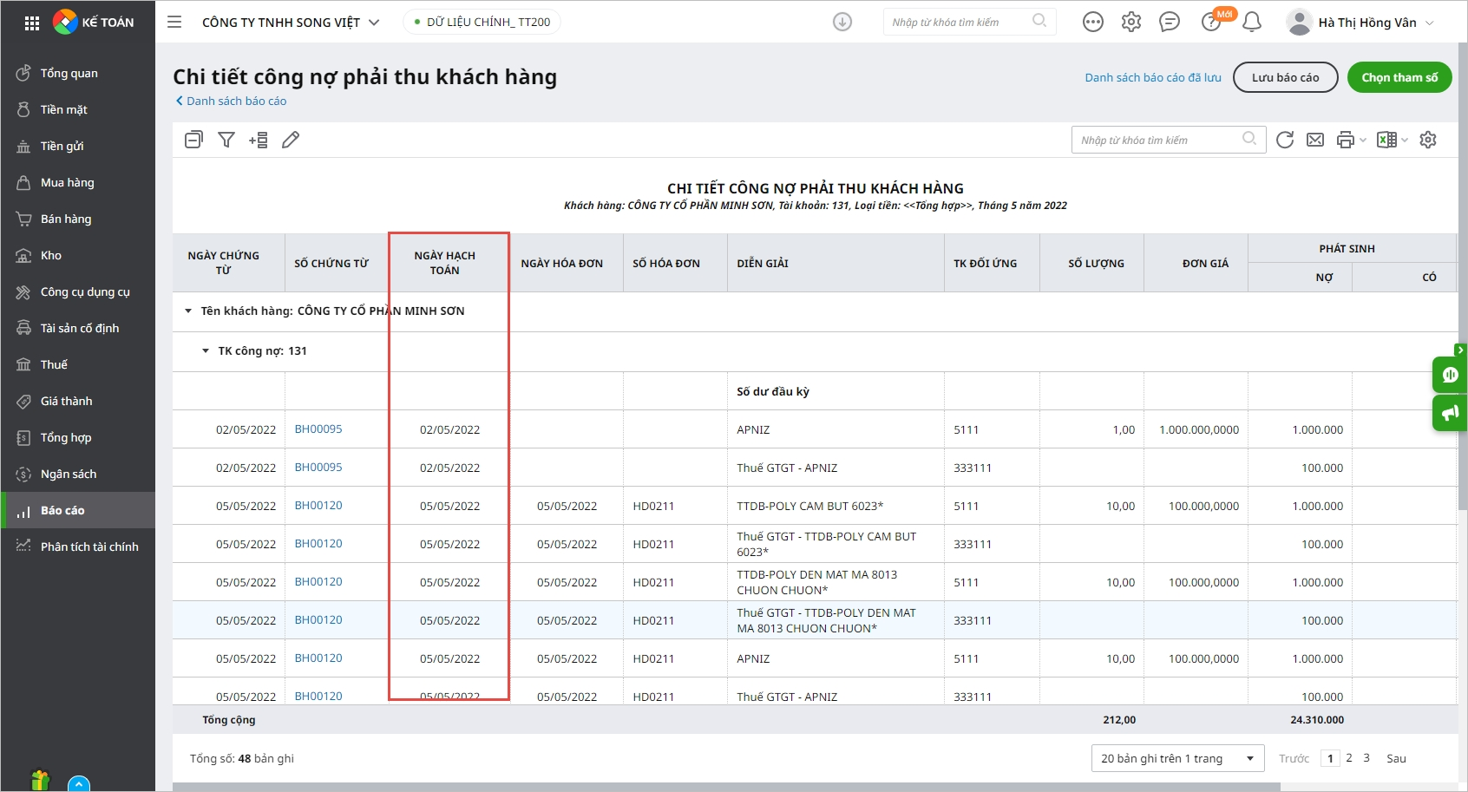This screenshot has height=792, width=1468.
Task: Open Bán hàng in the sidebar
Action: (x=66, y=219)
